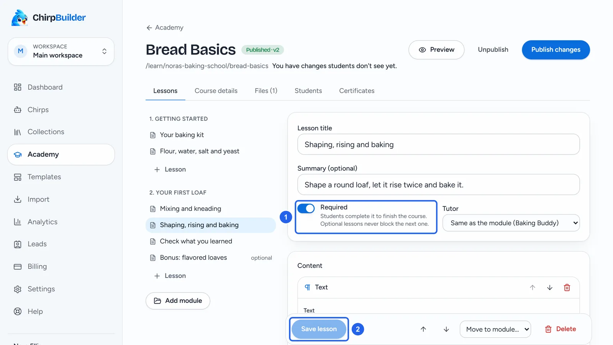Switch to the Course details tab

point(216,91)
